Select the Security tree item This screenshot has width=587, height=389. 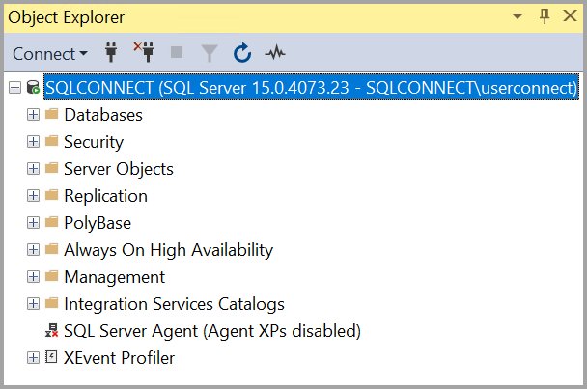click(x=94, y=142)
